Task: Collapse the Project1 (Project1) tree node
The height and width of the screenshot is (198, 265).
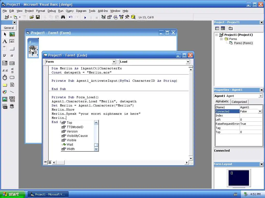Action: click(217, 35)
